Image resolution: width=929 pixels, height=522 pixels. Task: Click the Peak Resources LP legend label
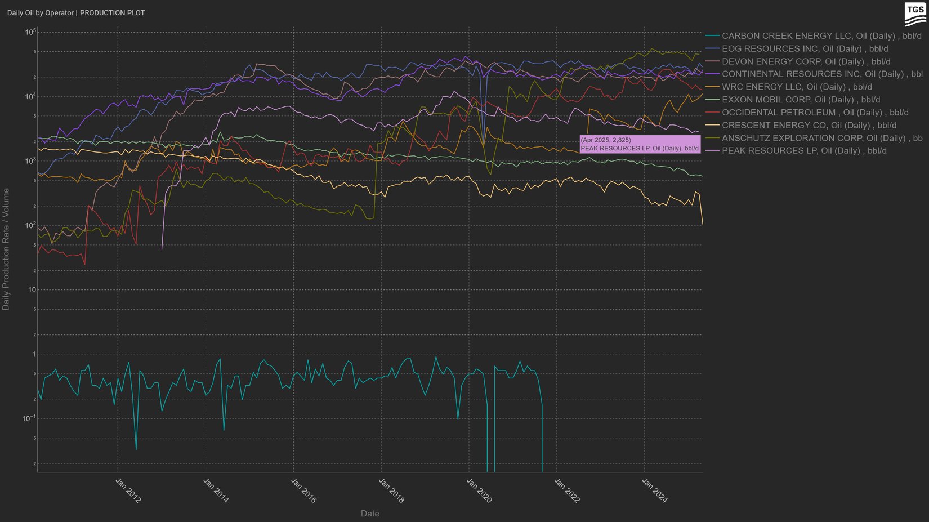tap(803, 151)
